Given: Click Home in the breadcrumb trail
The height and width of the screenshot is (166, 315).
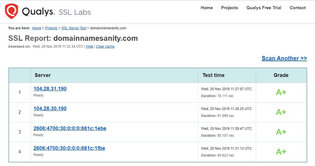Looking at the screenshot, I should 37,28.
